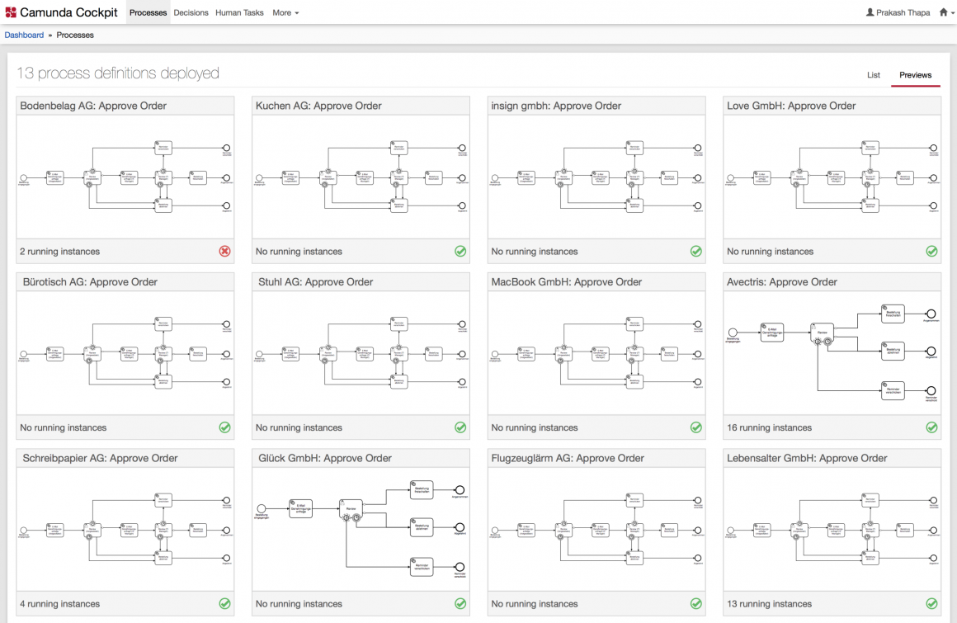957x623 pixels.
Task: Click the green check icon for Stuhl AG
Action: click(460, 427)
